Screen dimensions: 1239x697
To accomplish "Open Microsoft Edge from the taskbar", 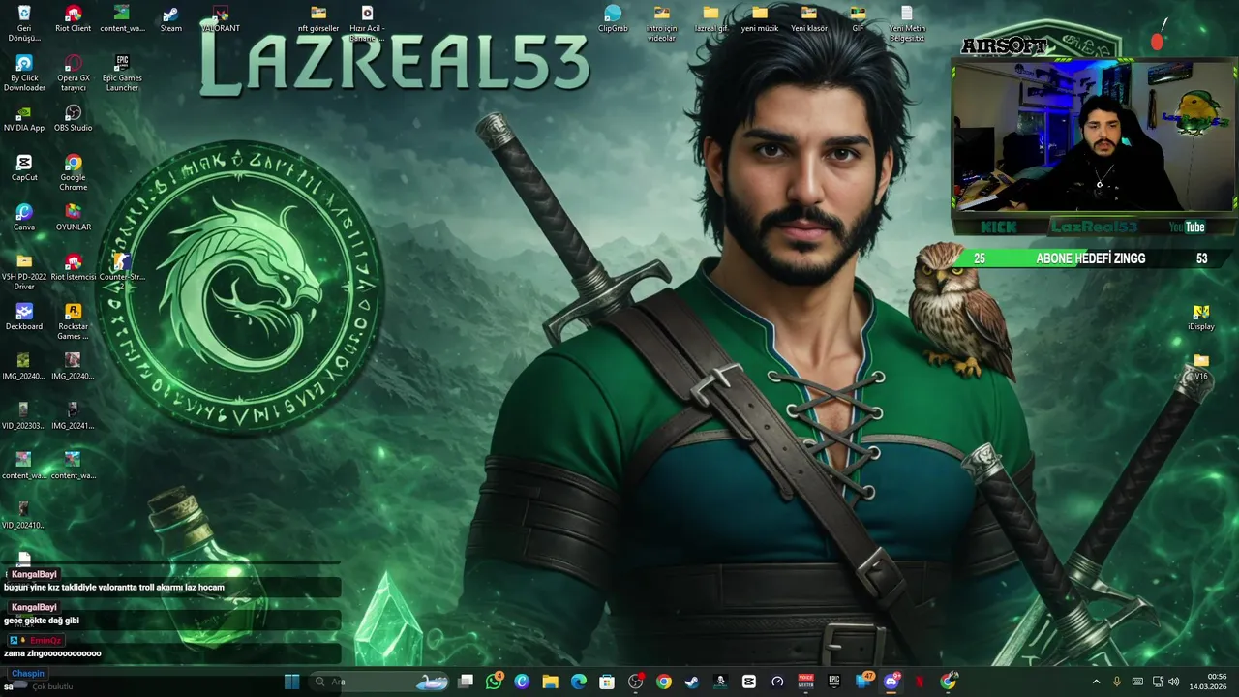I will [579, 682].
